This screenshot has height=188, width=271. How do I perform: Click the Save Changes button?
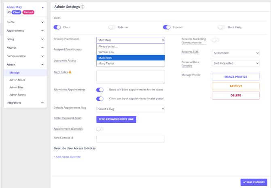[x=254, y=182]
